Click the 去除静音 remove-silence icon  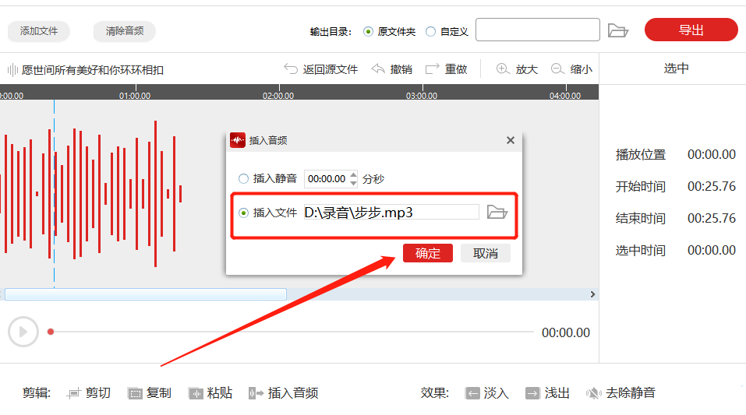[594, 393]
